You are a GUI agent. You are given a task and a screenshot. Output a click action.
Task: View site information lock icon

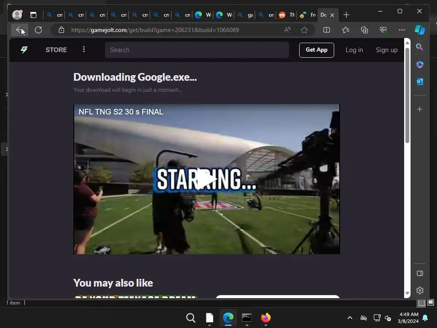tap(61, 30)
